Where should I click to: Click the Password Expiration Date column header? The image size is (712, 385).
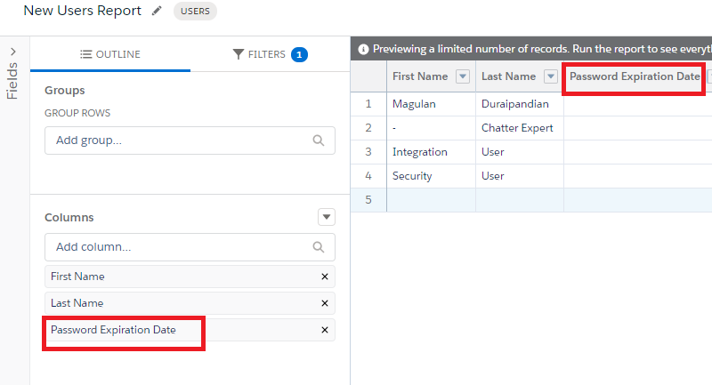635,76
